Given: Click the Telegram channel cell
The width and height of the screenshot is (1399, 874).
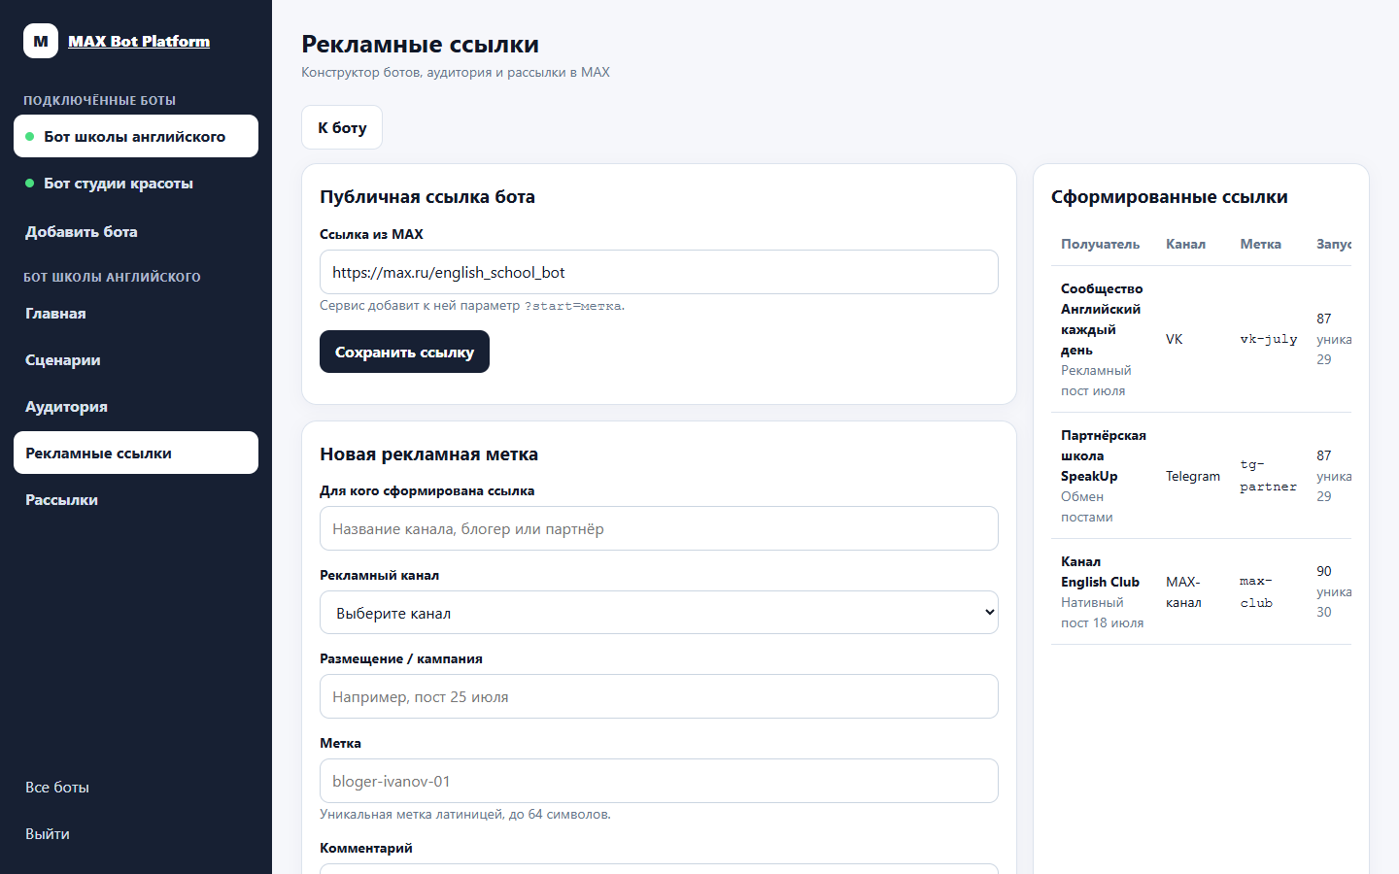Looking at the screenshot, I should pos(1193,476).
